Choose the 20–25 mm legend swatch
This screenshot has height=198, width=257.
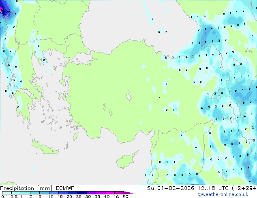click(72, 193)
